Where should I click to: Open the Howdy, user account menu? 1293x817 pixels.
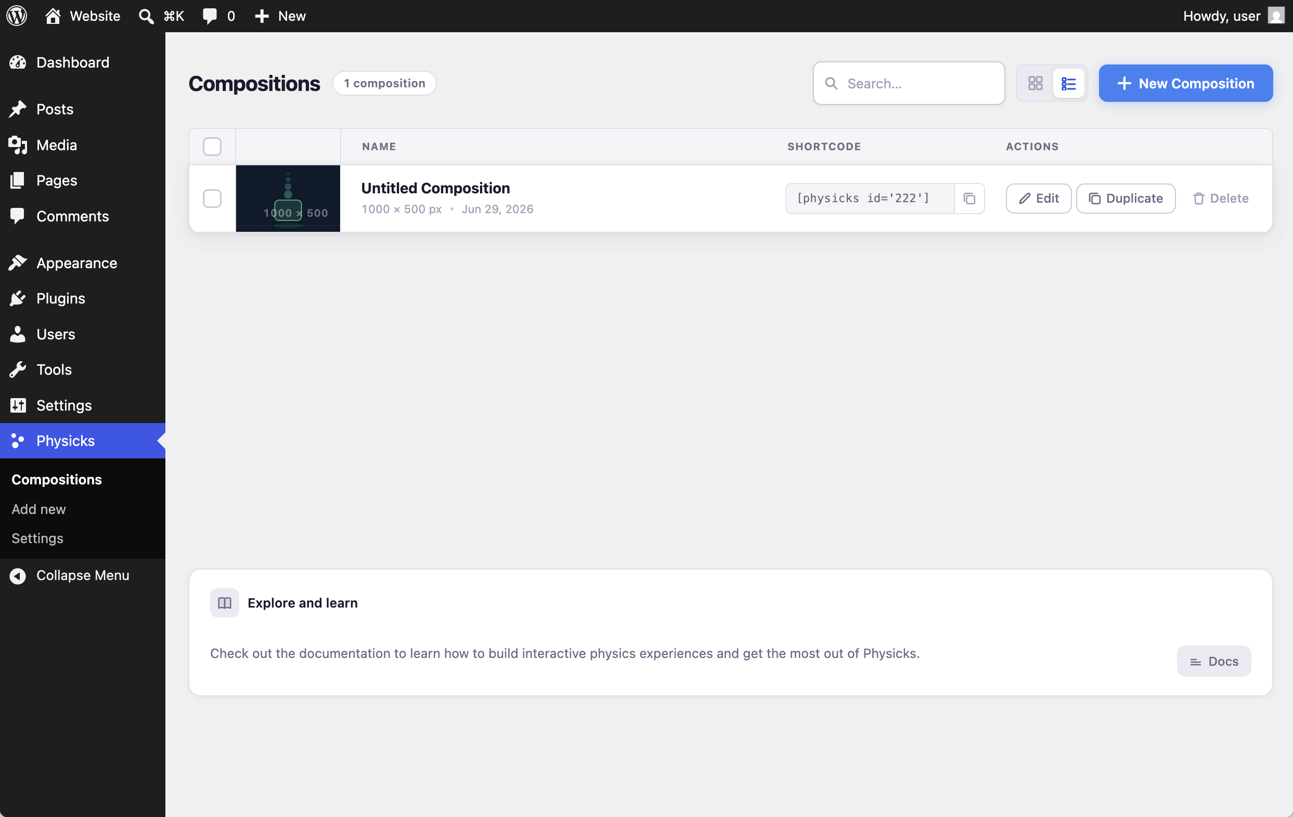pyautogui.click(x=1233, y=16)
